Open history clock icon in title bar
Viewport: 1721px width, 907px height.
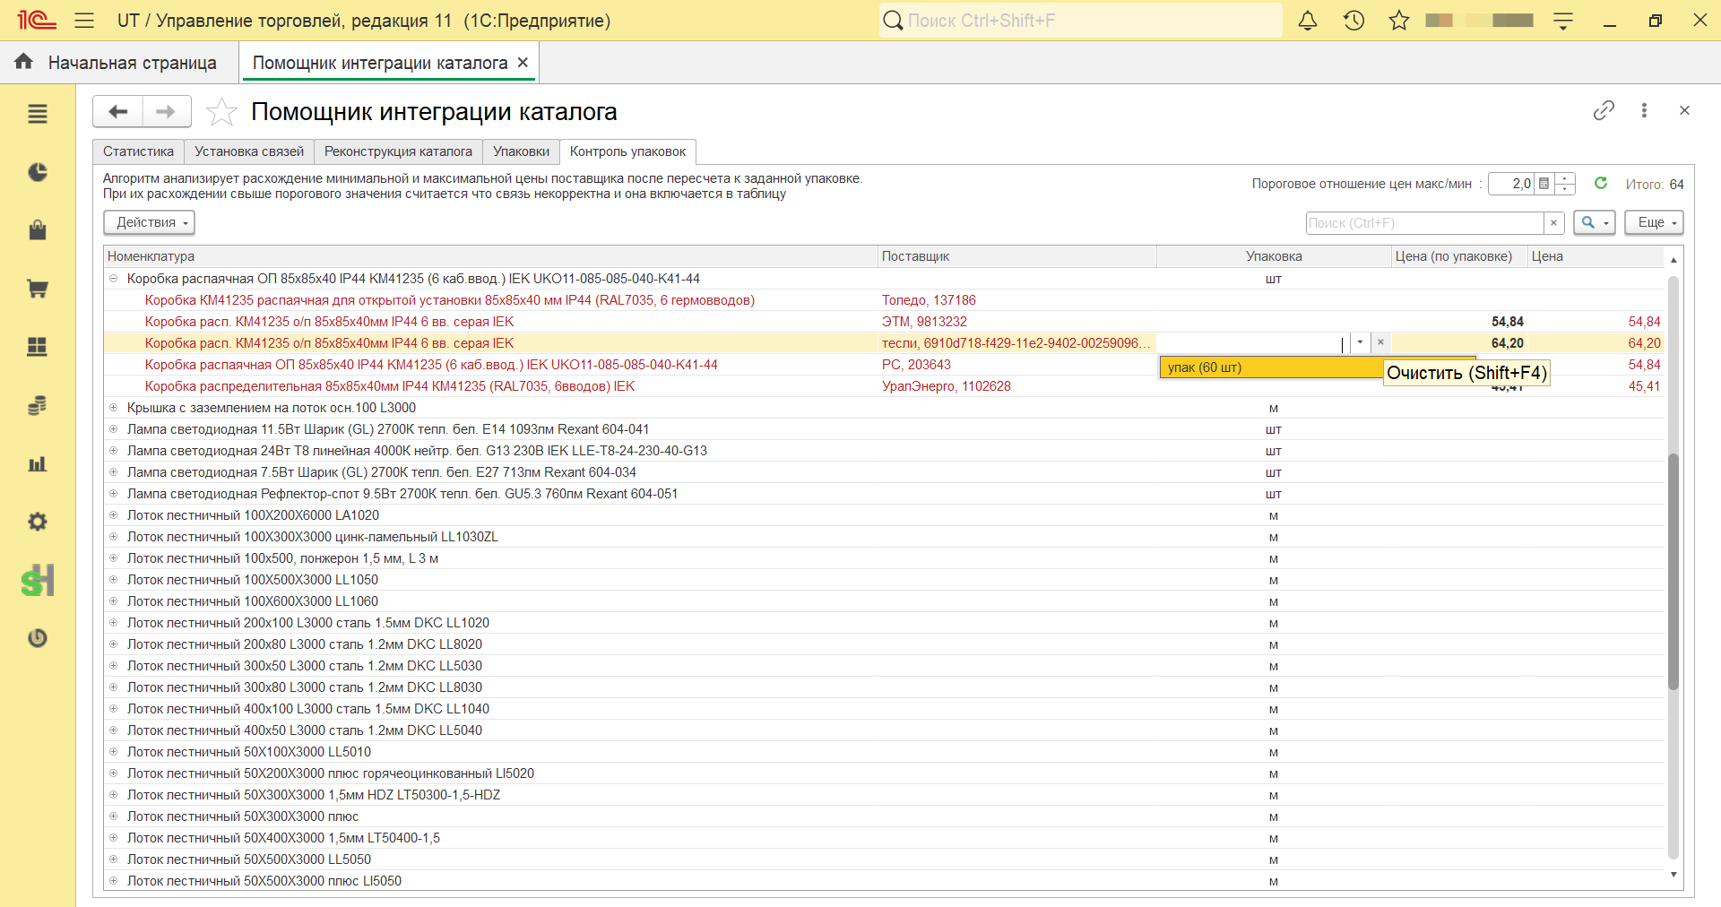click(1353, 21)
